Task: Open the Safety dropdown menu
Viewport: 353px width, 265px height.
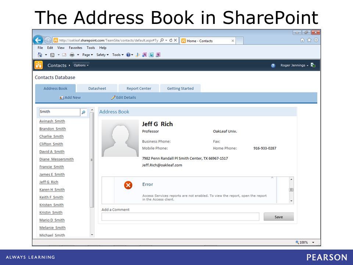Action: 103,55
